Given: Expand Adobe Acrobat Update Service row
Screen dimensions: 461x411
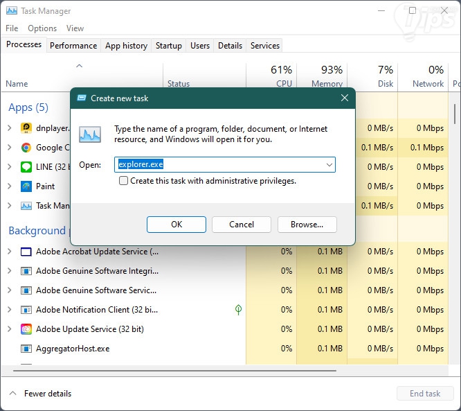Looking at the screenshot, I should click(10, 252).
